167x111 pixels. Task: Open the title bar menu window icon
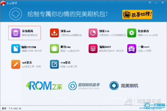tap(150, 3)
